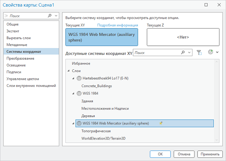Go to the Метаданные tab
Viewport: 226px width, 161px height.
click(31, 45)
